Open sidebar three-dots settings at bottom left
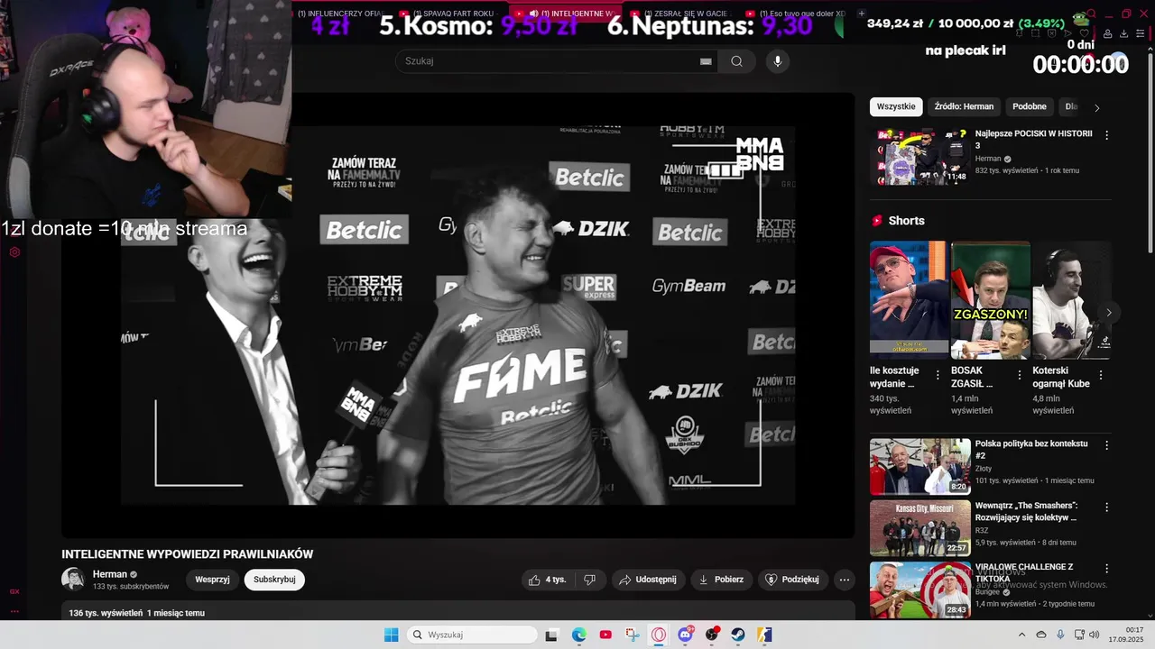This screenshot has height=649, width=1155. coord(14,612)
